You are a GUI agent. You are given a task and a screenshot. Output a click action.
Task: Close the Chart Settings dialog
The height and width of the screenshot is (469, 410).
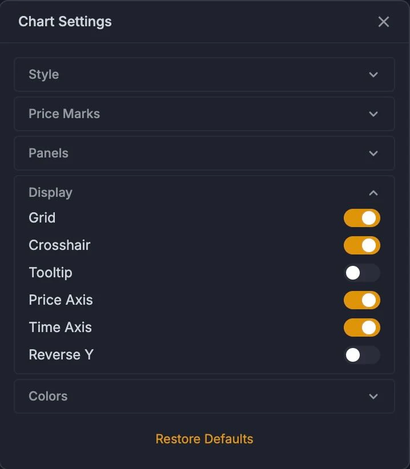click(x=383, y=22)
